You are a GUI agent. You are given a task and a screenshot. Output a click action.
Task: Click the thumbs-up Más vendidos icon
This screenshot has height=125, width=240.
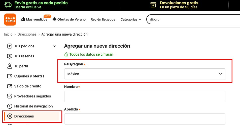coord(23,19)
